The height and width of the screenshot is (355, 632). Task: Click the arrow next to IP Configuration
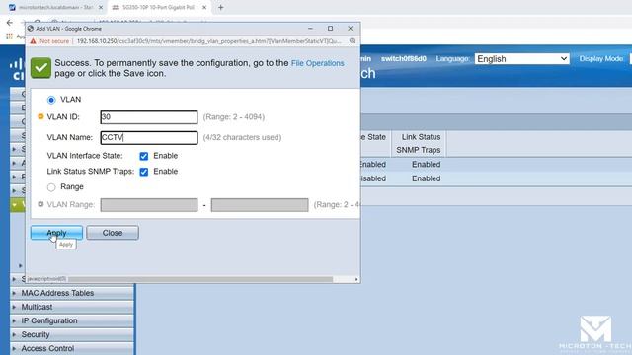click(15, 320)
